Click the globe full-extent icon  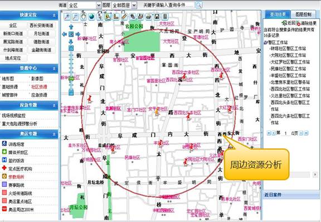coord(91,17)
